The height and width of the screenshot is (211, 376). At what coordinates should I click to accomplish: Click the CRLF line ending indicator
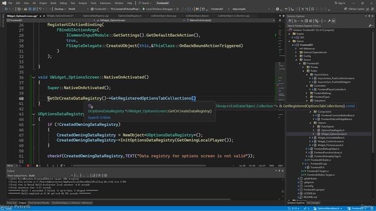point(280,165)
